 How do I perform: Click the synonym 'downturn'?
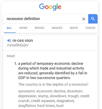[75, 91]
